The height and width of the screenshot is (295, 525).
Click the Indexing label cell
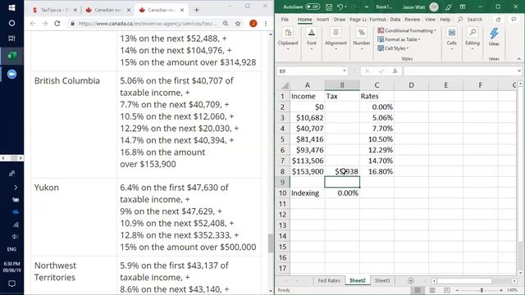(307, 193)
